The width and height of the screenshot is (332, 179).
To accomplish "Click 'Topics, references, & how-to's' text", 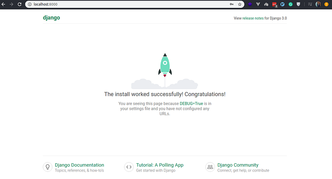I will (79, 170).
